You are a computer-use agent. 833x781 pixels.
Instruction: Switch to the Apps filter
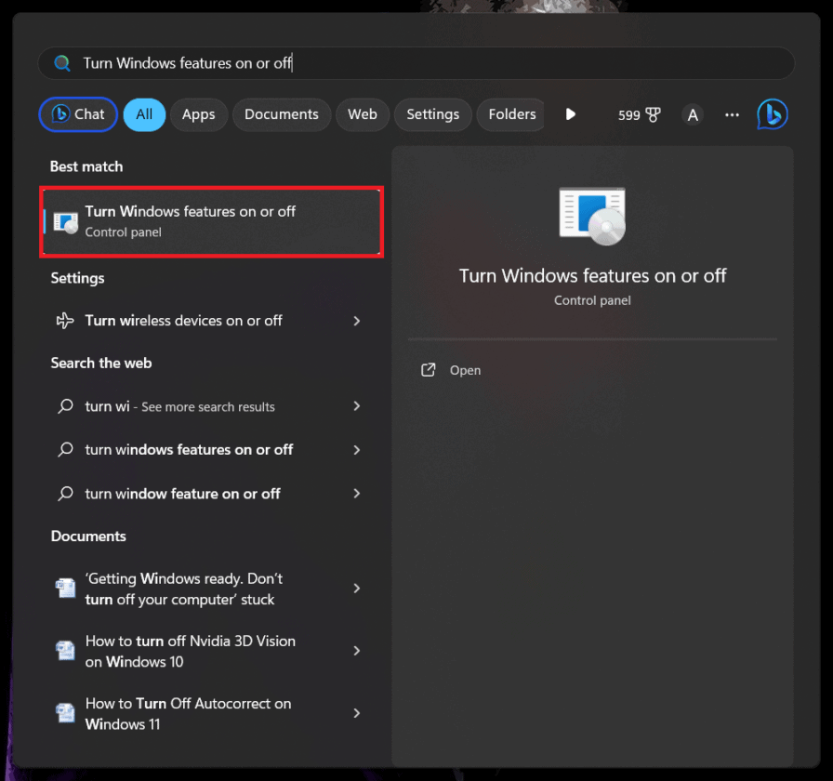pos(198,114)
